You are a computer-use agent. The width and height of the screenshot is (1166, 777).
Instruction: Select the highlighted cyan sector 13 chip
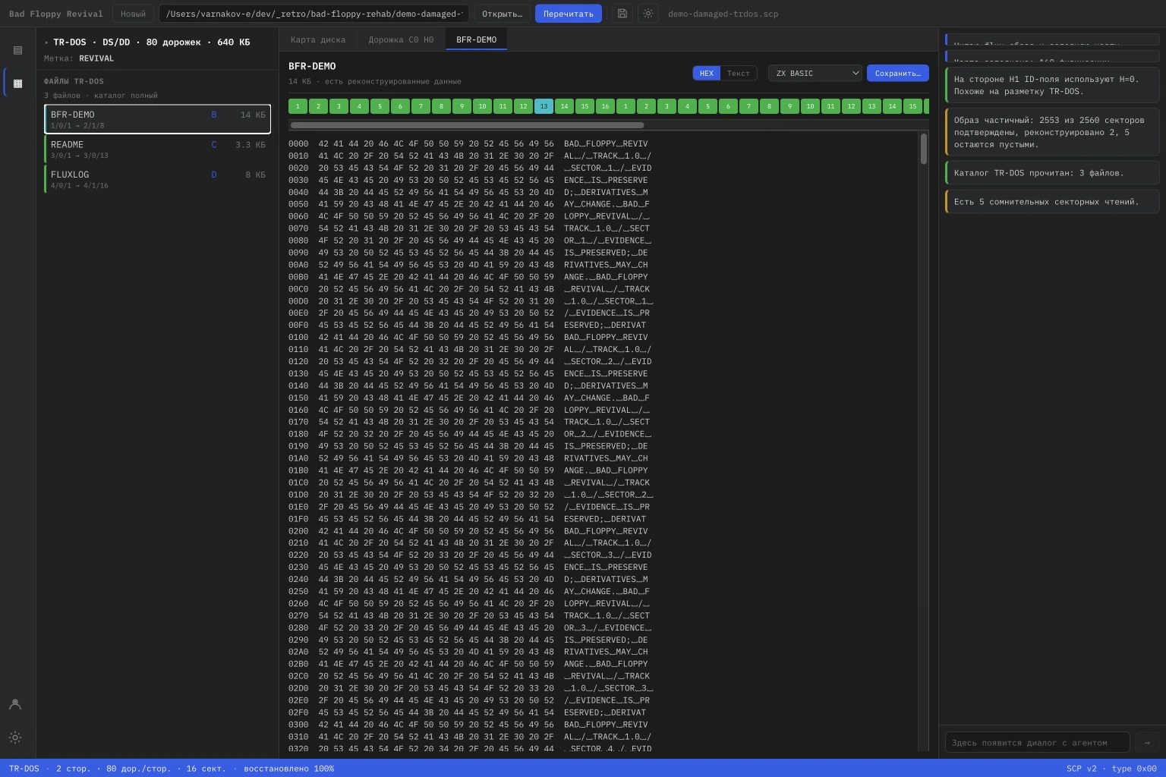544,106
